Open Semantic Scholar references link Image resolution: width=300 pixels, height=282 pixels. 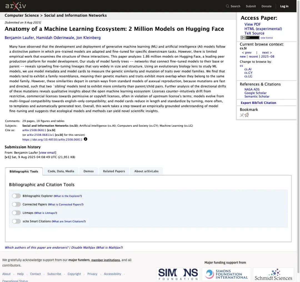pyautogui.click(x=257, y=96)
